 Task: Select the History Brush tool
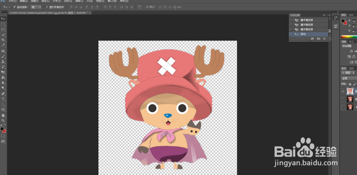coord(3,67)
